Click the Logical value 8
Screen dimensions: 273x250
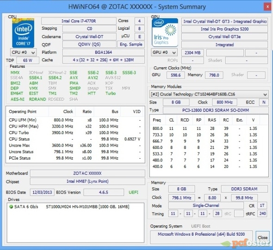point(139,29)
